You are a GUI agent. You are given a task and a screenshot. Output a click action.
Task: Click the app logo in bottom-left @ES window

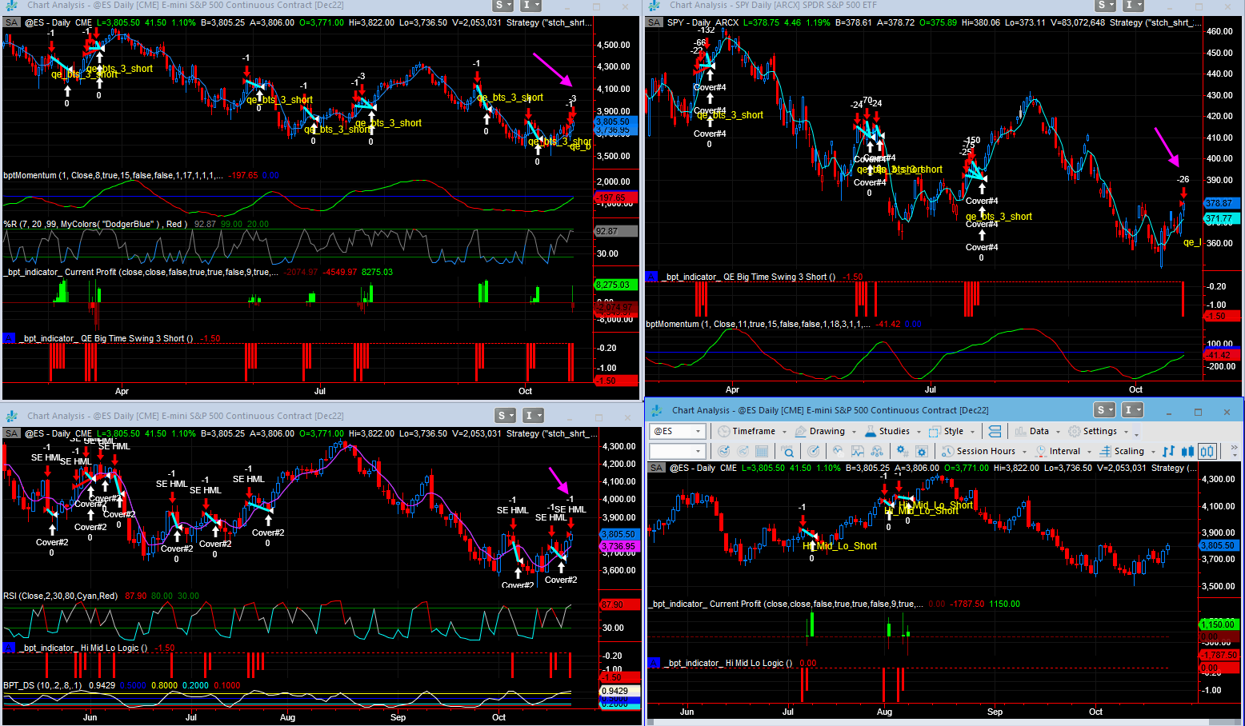coord(11,416)
